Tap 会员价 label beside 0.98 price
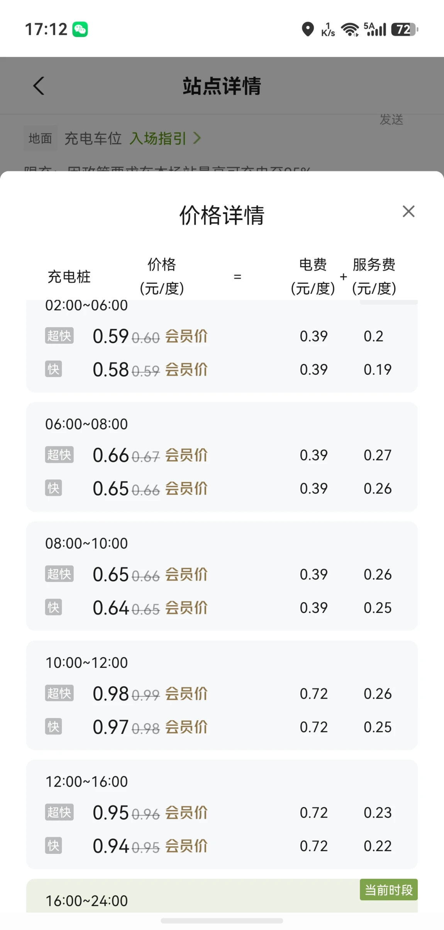444x930 pixels. point(186,694)
